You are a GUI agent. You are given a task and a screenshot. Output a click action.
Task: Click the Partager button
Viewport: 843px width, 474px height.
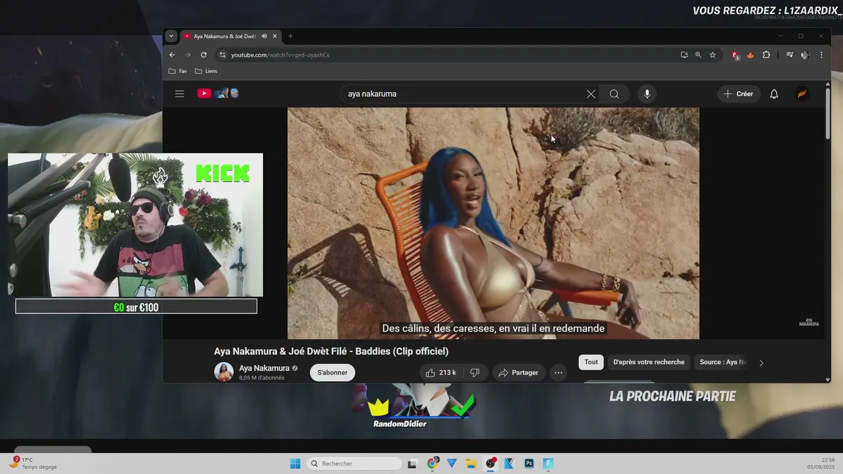[x=518, y=373]
